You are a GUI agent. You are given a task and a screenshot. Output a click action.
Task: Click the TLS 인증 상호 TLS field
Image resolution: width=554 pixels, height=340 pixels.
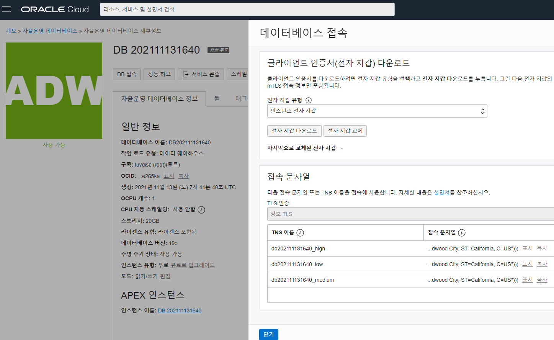pos(410,214)
